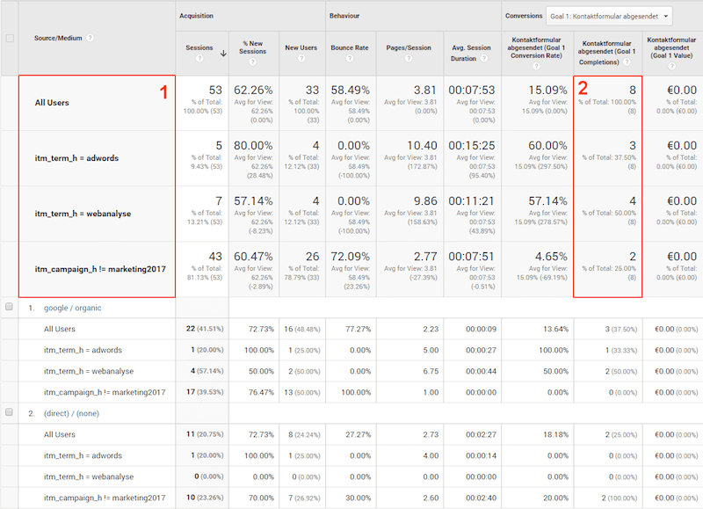Screen dimensions: 703x509
Task: Select the 60.47% new sessions value
Action: (253, 257)
